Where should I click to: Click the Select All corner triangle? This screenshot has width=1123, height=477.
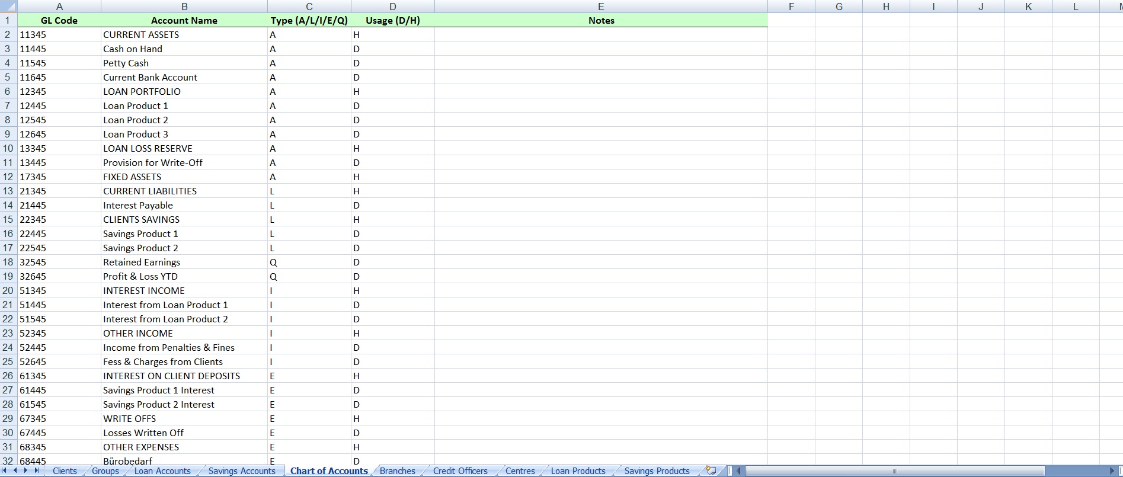[8, 7]
